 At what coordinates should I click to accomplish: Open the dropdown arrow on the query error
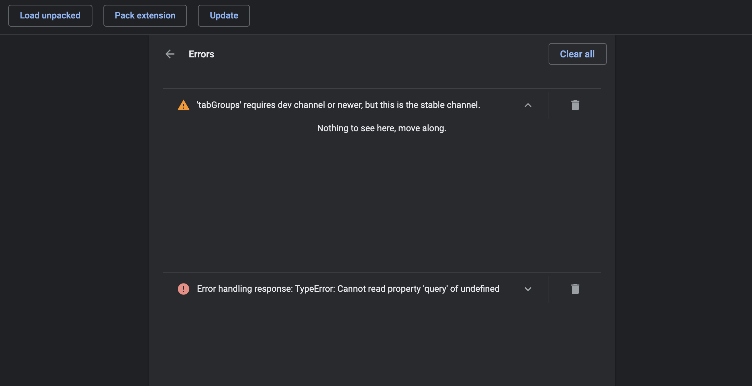pos(528,289)
